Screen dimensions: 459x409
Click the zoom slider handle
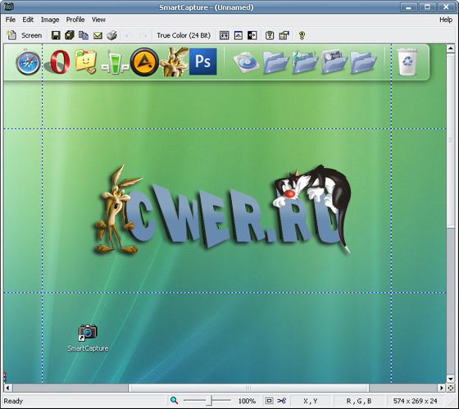pyautogui.click(x=209, y=401)
